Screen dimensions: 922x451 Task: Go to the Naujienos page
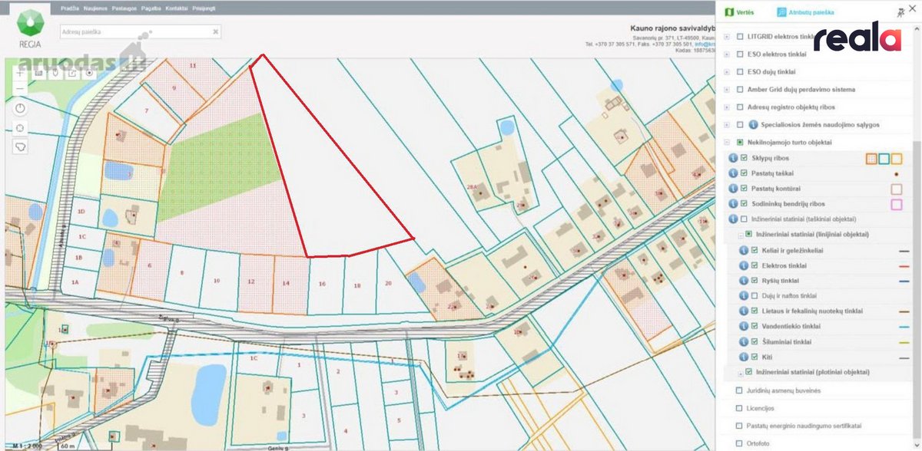pos(95,7)
